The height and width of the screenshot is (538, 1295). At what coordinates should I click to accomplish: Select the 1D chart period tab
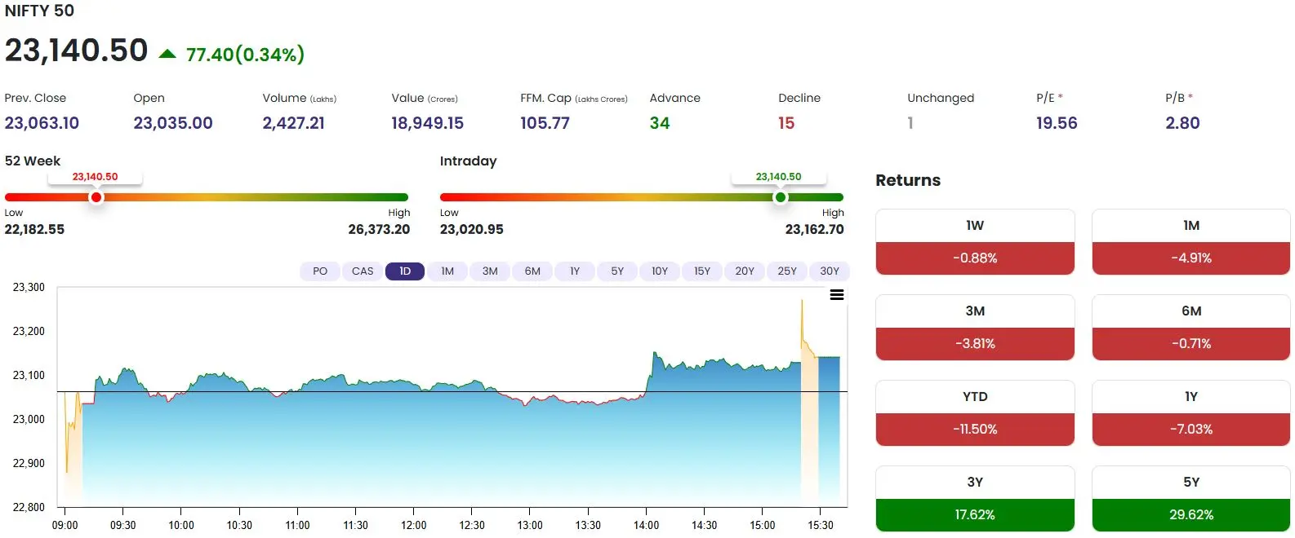coord(405,271)
